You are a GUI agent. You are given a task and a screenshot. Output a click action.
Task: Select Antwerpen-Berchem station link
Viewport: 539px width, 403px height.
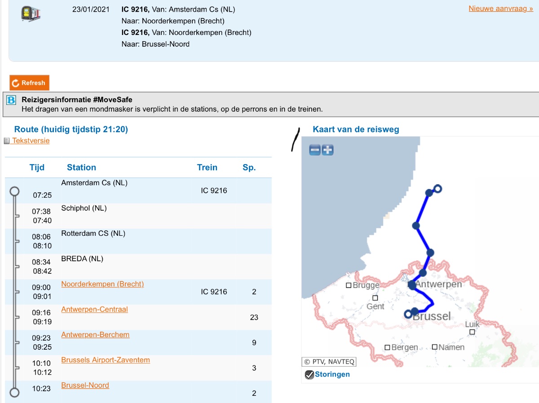pyautogui.click(x=95, y=335)
